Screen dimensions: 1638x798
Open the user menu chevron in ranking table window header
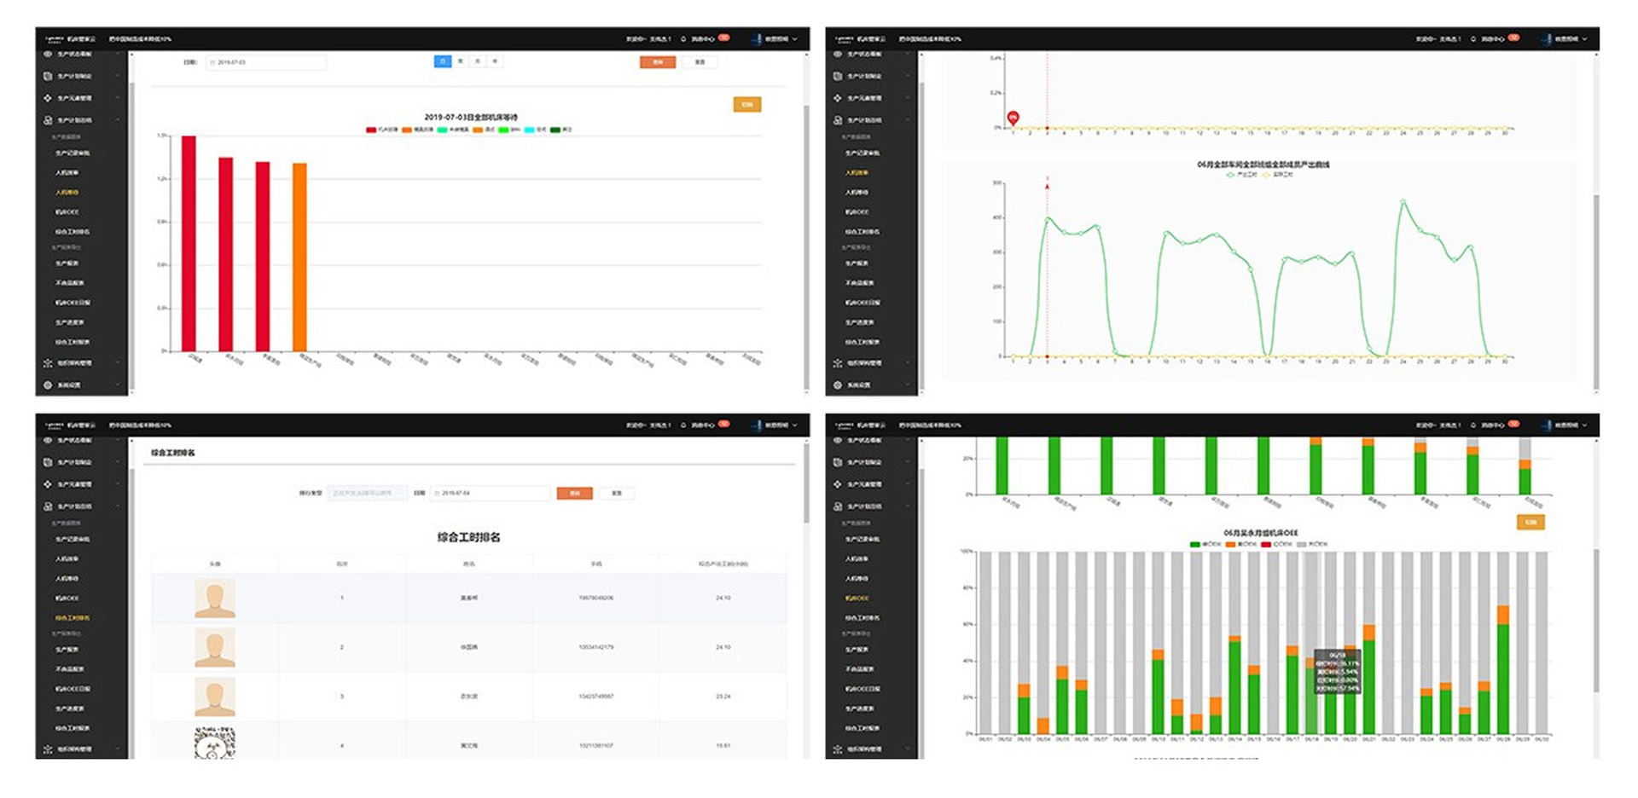pos(795,425)
